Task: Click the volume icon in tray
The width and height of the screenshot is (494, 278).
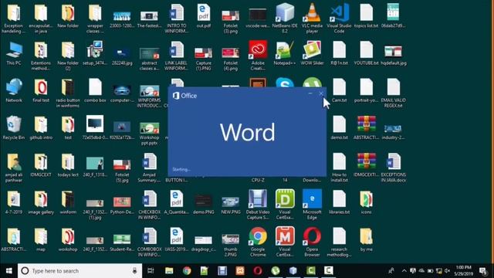Action: point(448,271)
